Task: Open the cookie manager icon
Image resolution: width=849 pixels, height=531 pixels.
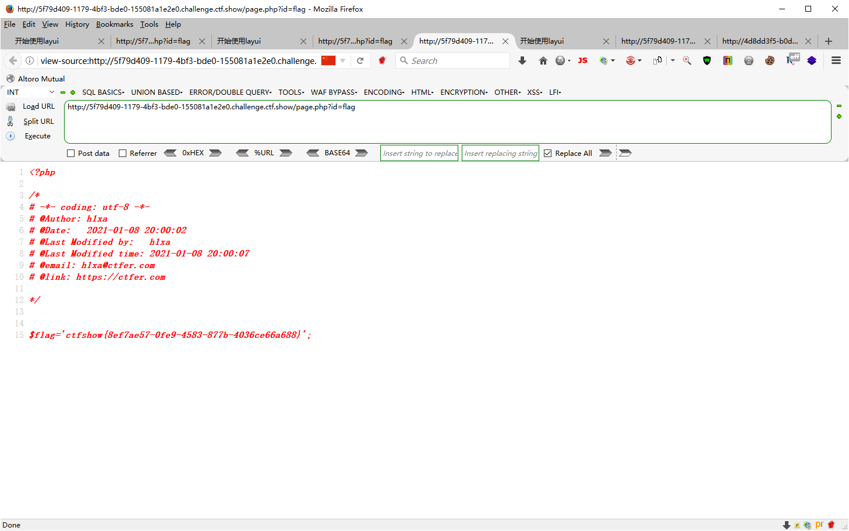Action: click(x=770, y=60)
